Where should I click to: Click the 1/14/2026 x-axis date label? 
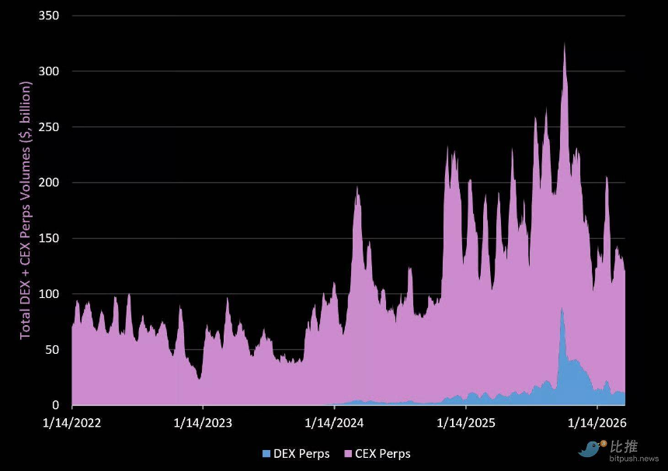597,423
